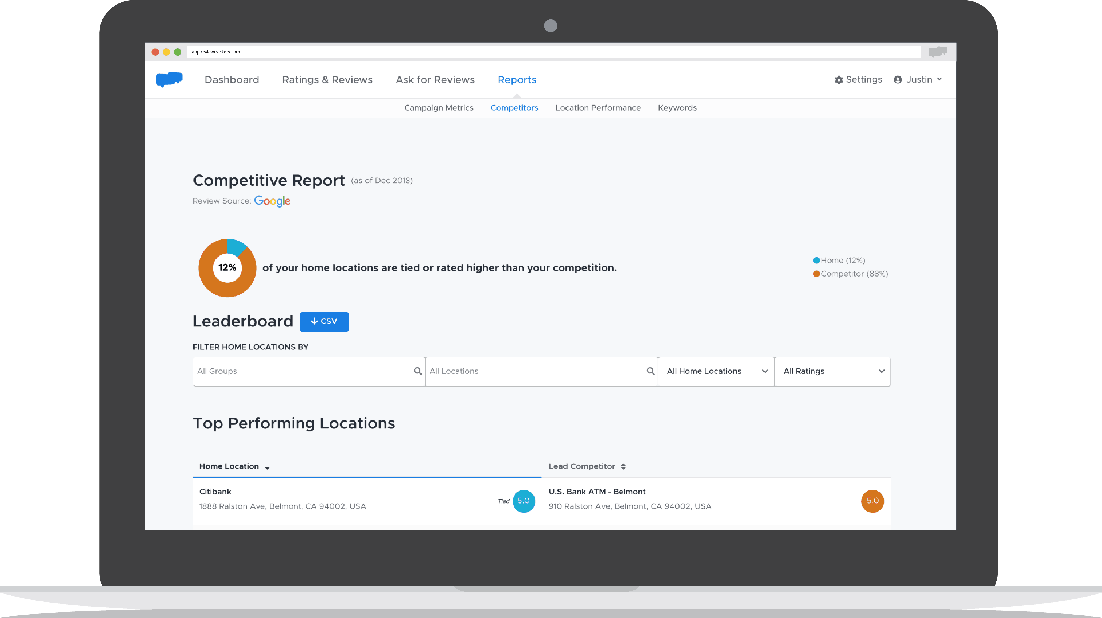
Task: Click the (as of Dec 2018) text
Action: (x=382, y=181)
